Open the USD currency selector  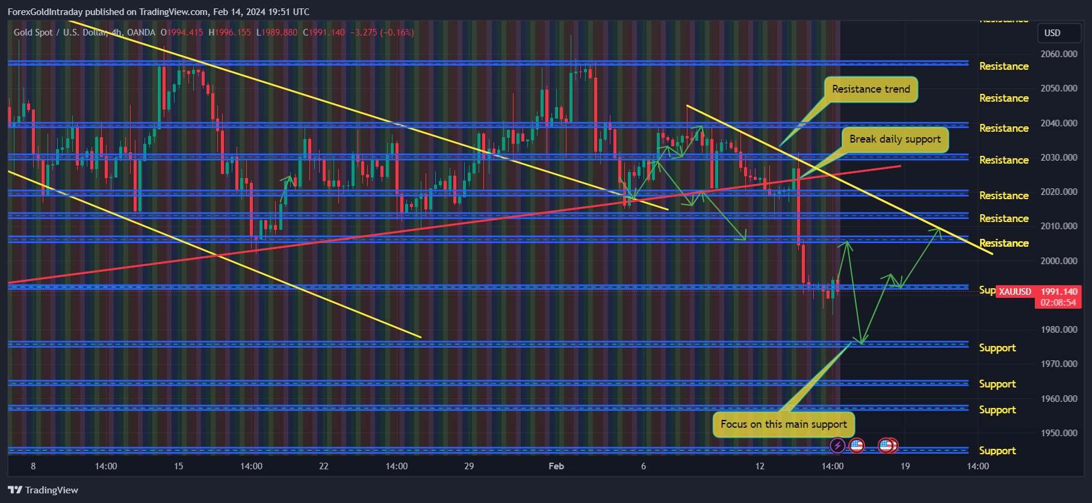1059,33
